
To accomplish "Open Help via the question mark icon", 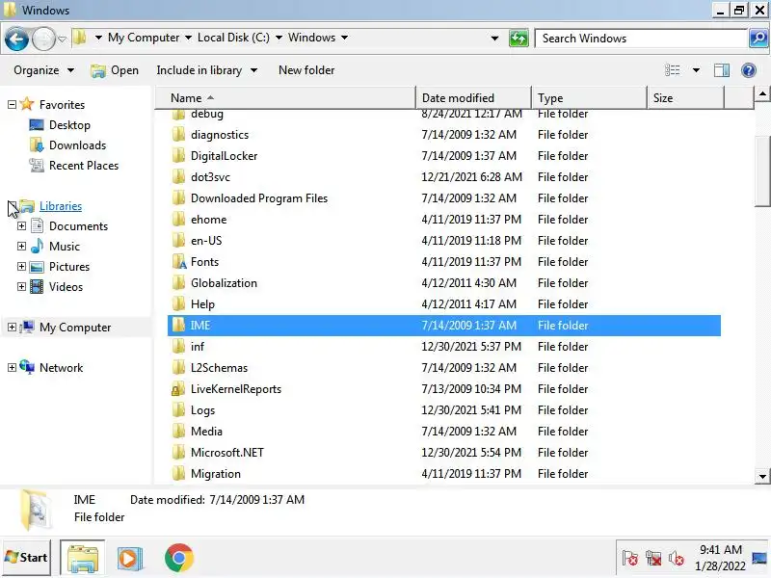I will (749, 70).
